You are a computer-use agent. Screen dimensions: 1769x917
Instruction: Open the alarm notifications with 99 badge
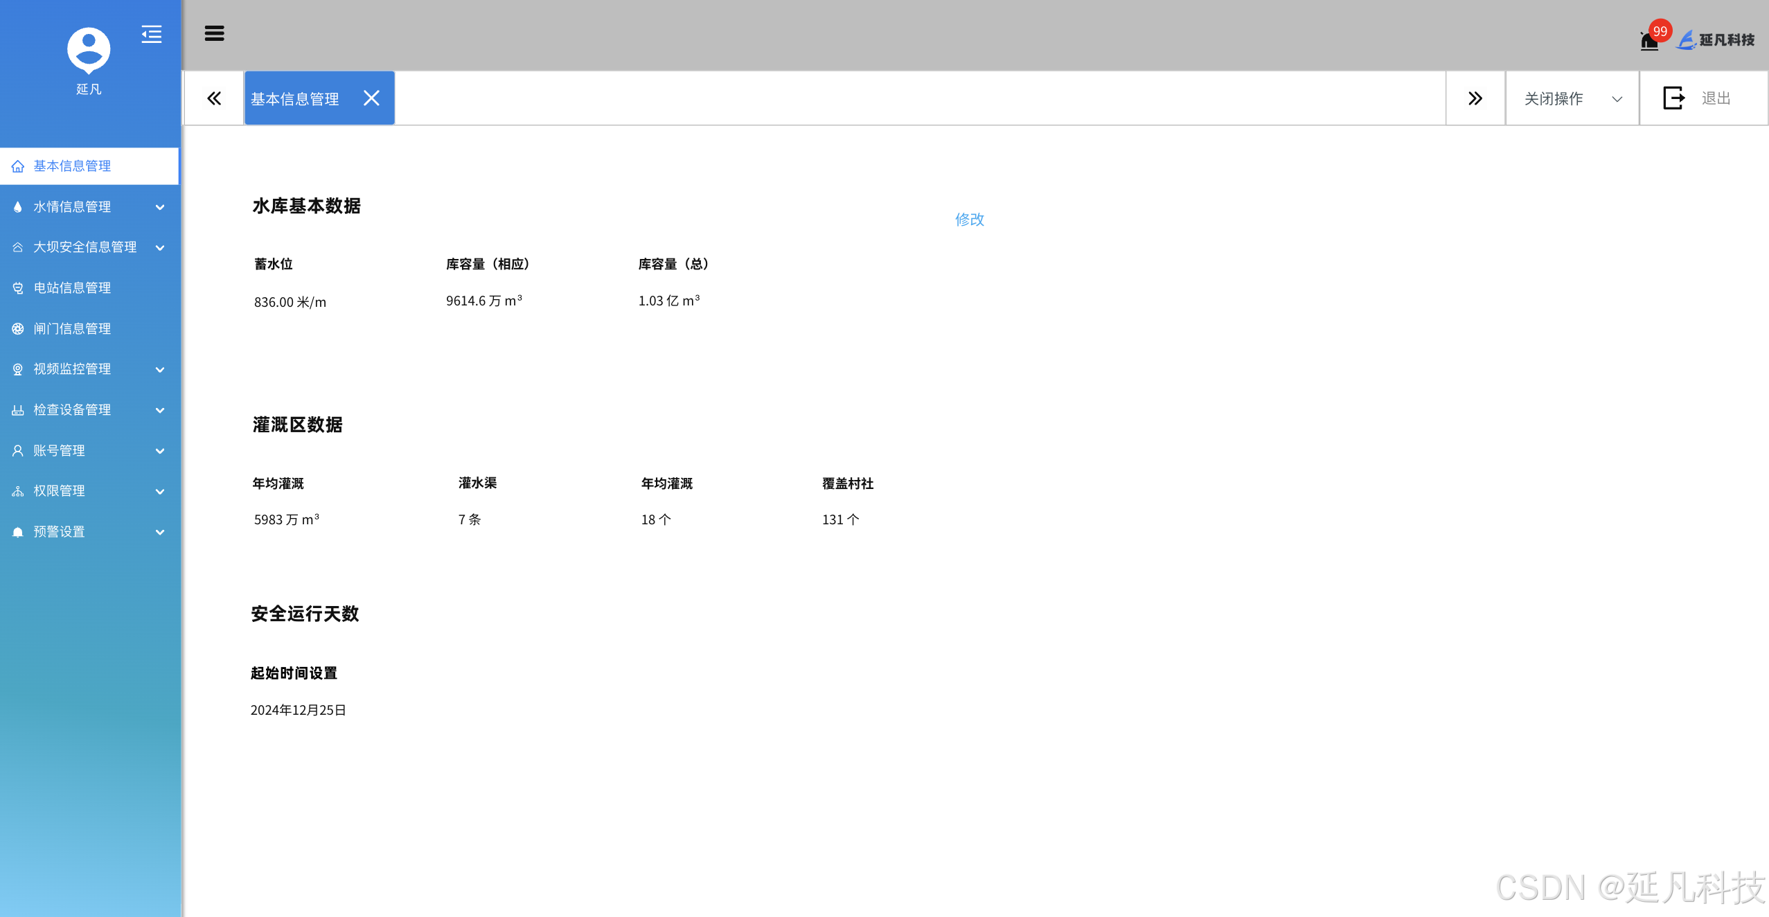point(1649,41)
